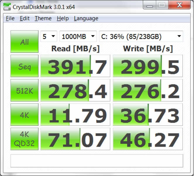Click the 512K read result 278.4
194x176 pixels.
pyautogui.click(x=75, y=90)
